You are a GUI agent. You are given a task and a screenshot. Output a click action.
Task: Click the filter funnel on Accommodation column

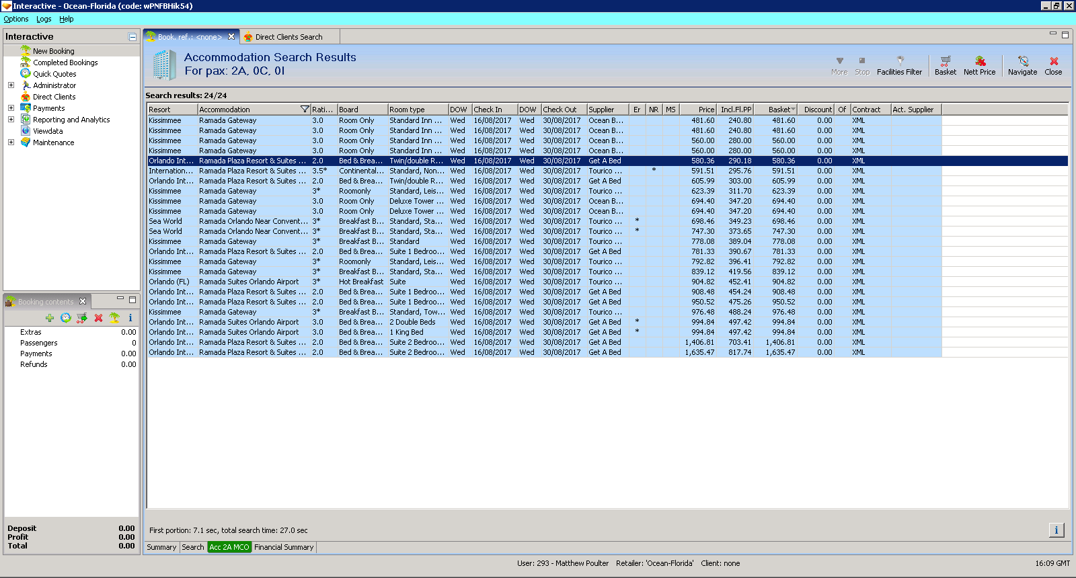305,109
